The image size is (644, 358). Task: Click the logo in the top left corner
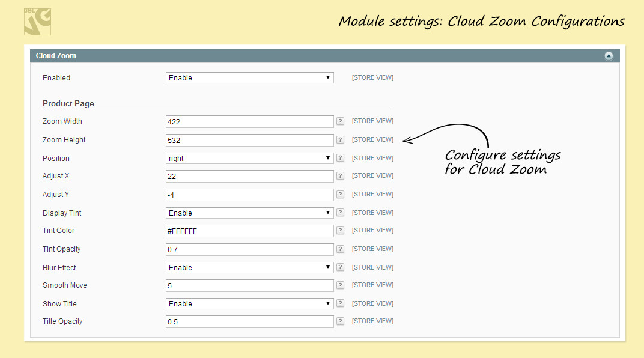[37, 21]
